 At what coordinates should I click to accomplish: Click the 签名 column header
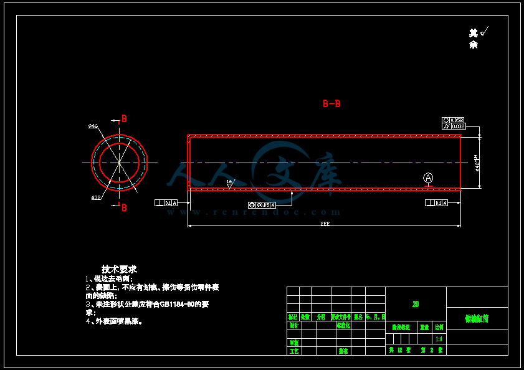click(x=358, y=316)
